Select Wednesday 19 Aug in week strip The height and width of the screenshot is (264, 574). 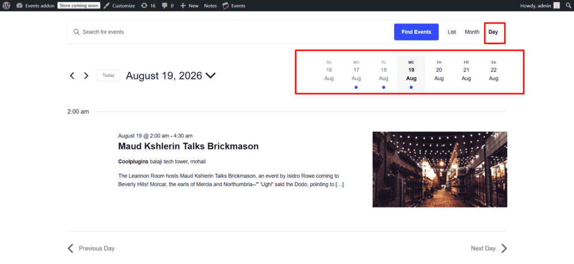coord(411,75)
